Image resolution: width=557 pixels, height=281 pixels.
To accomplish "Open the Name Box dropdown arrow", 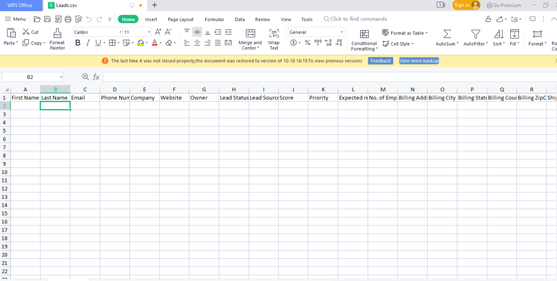I will (61, 77).
